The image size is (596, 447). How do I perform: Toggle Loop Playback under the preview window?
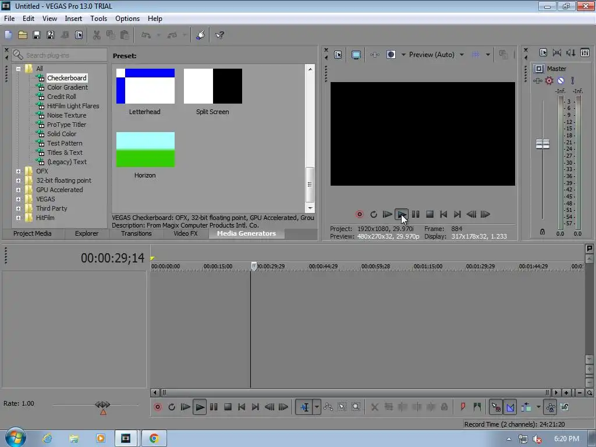click(x=374, y=214)
